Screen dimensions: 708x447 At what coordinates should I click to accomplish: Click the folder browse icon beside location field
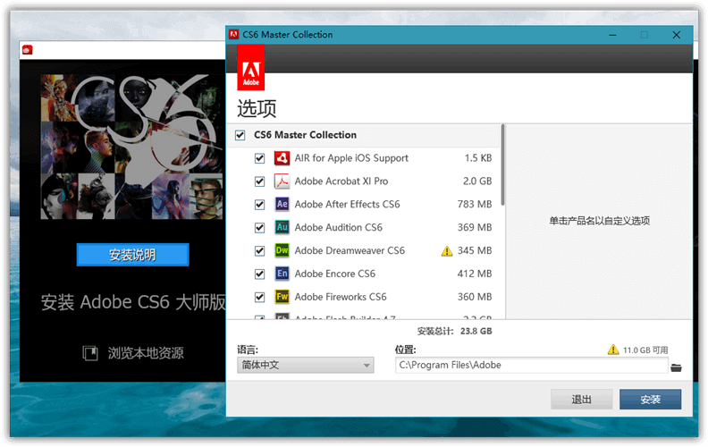[x=676, y=367]
